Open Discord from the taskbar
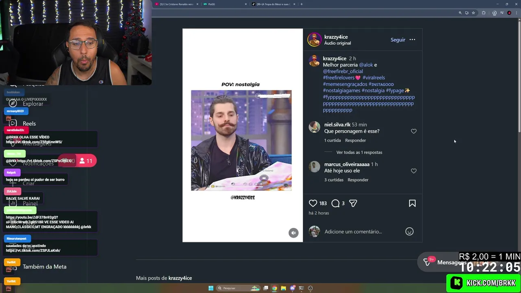 [293, 288]
